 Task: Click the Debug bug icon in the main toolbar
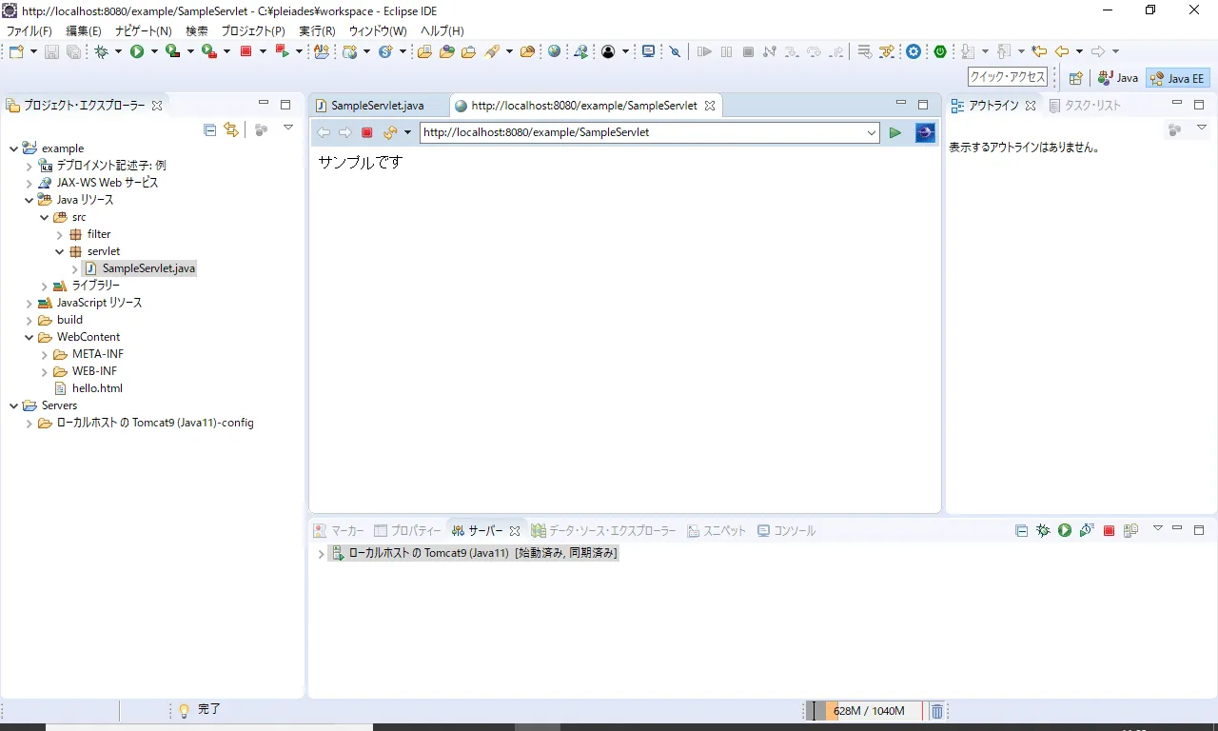tap(101, 51)
